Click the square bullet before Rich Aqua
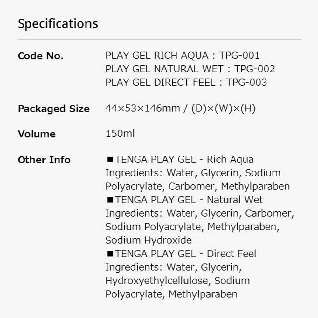 coord(110,160)
